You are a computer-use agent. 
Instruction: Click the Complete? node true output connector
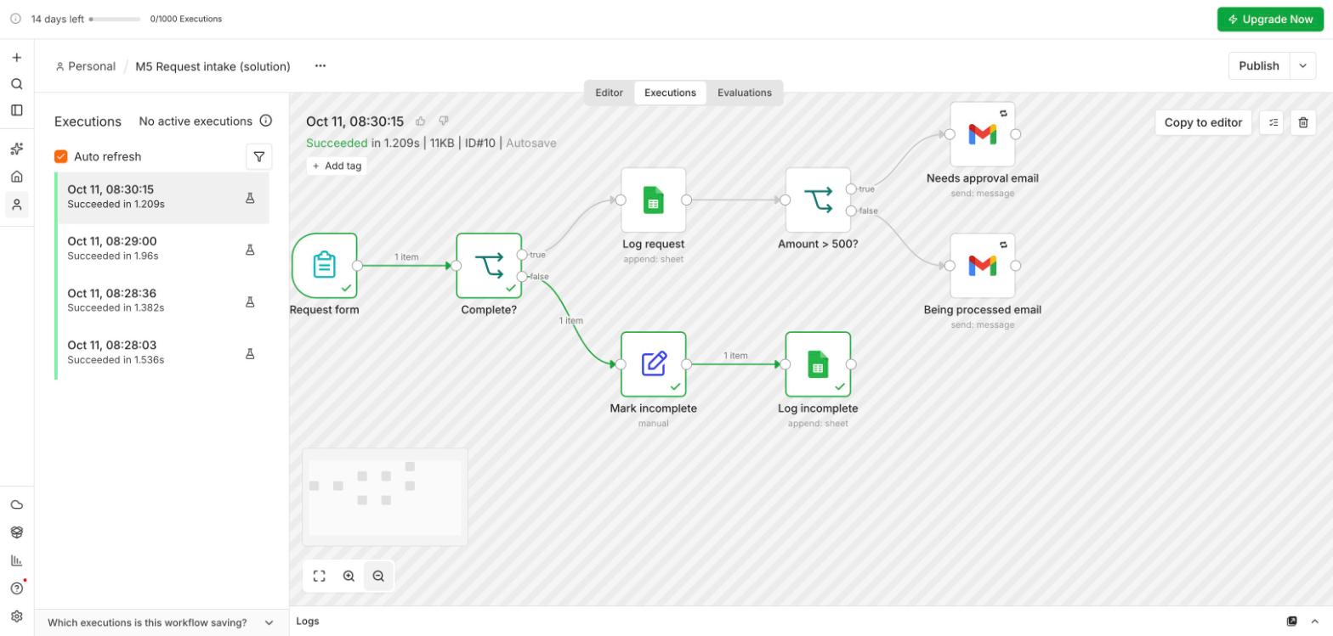tap(522, 255)
